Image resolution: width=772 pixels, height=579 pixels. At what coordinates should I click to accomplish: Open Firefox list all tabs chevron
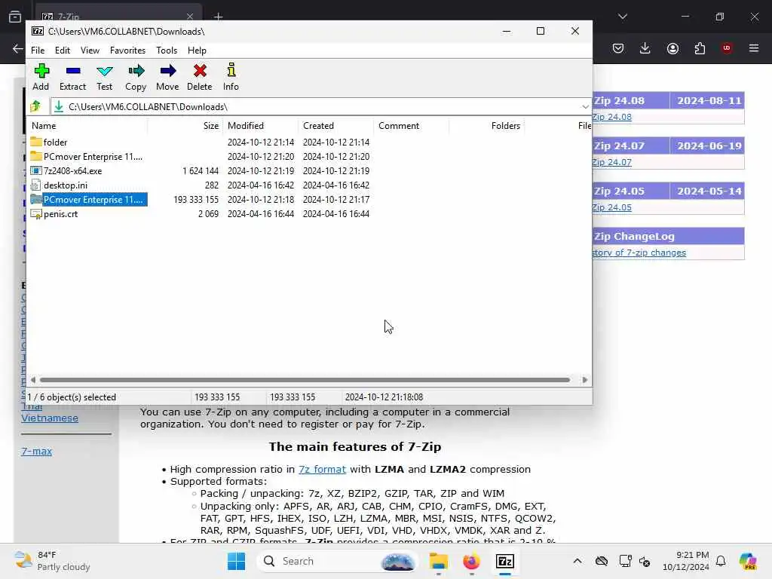point(623,17)
